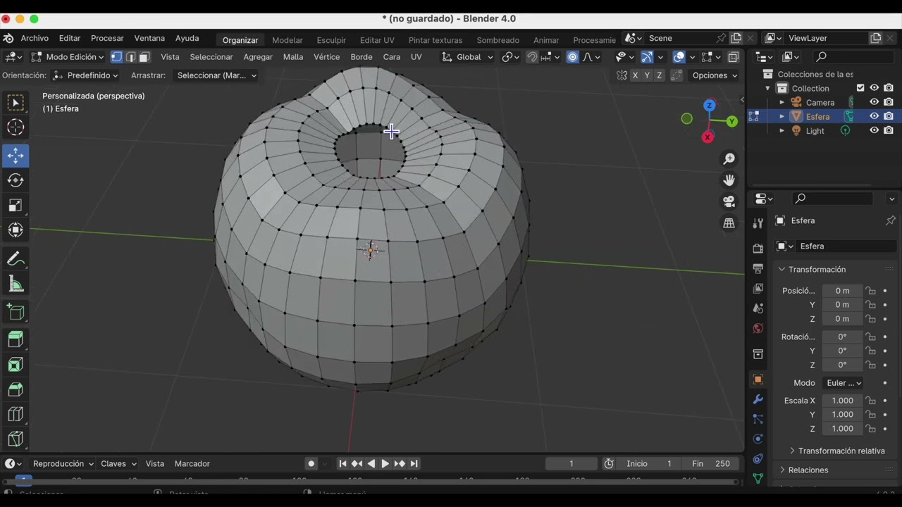Open Scene properties tab
Image resolution: width=902 pixels, height=507 pixels.
(x=758, y=308)
